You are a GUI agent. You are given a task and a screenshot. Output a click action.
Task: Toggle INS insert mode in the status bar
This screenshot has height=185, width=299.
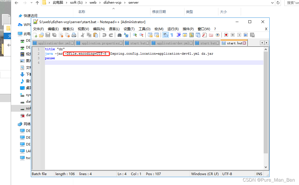[259, 174]
